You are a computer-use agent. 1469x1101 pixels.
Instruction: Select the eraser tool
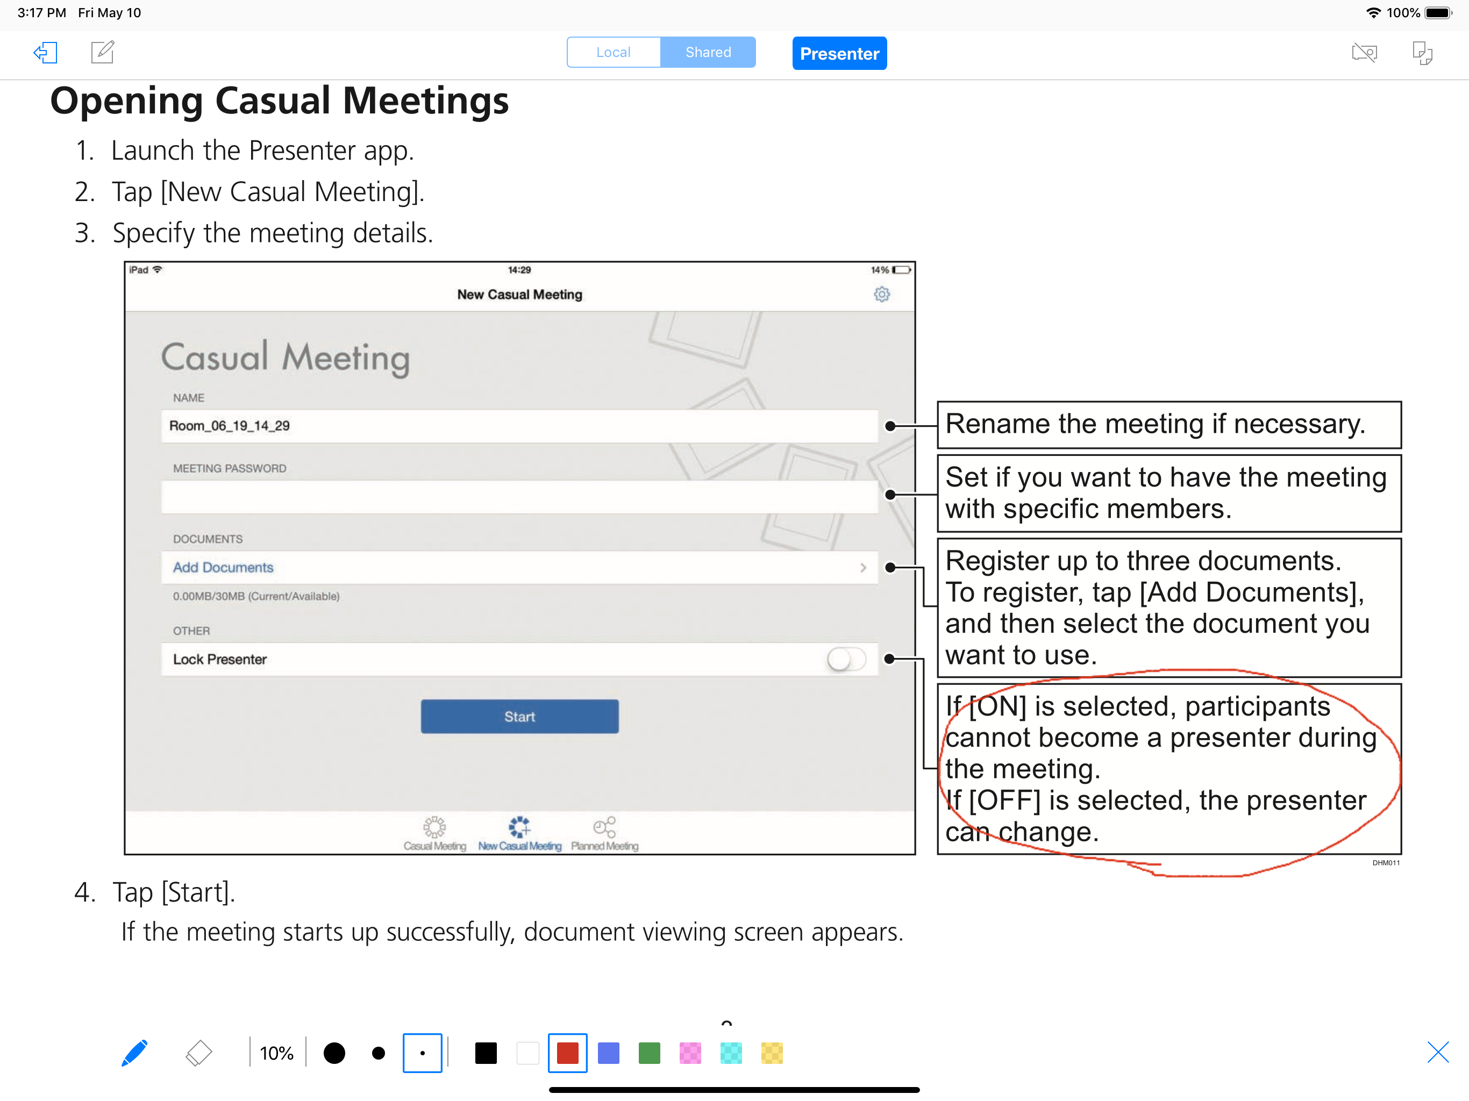[x=198, y=1053]
